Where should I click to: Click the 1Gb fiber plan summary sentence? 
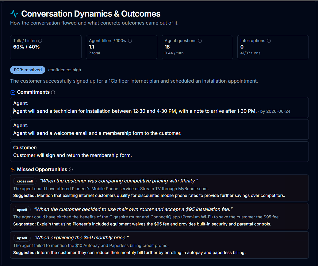134,81
